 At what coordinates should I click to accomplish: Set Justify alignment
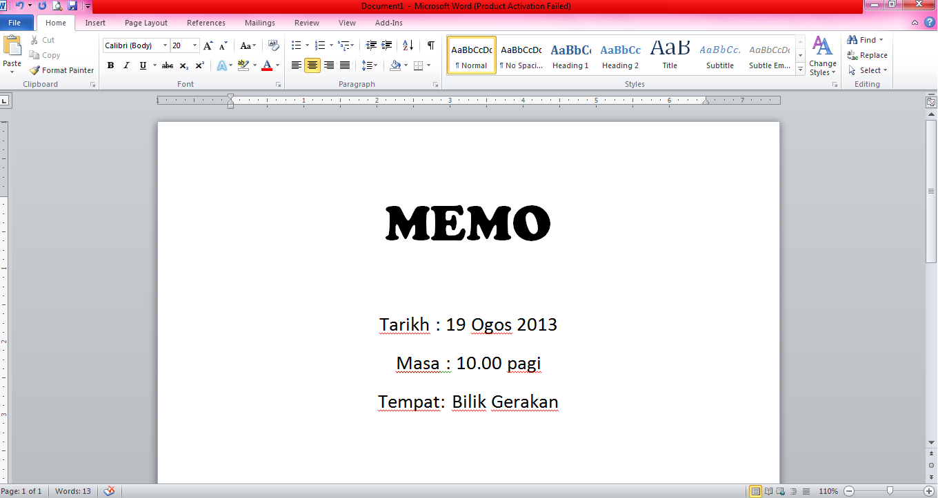click(x=345, y=65)
